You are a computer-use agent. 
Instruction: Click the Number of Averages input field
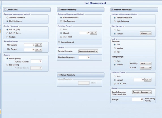84,57
